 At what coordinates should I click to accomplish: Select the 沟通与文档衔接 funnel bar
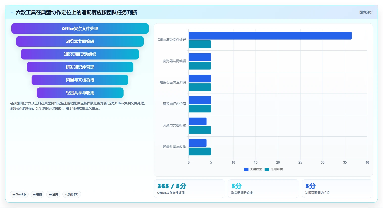coord(80,80)
